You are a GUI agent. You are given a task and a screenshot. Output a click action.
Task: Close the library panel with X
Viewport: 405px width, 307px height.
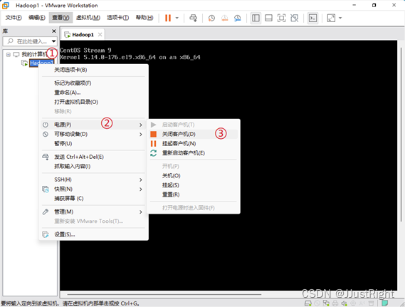(53, 31)
